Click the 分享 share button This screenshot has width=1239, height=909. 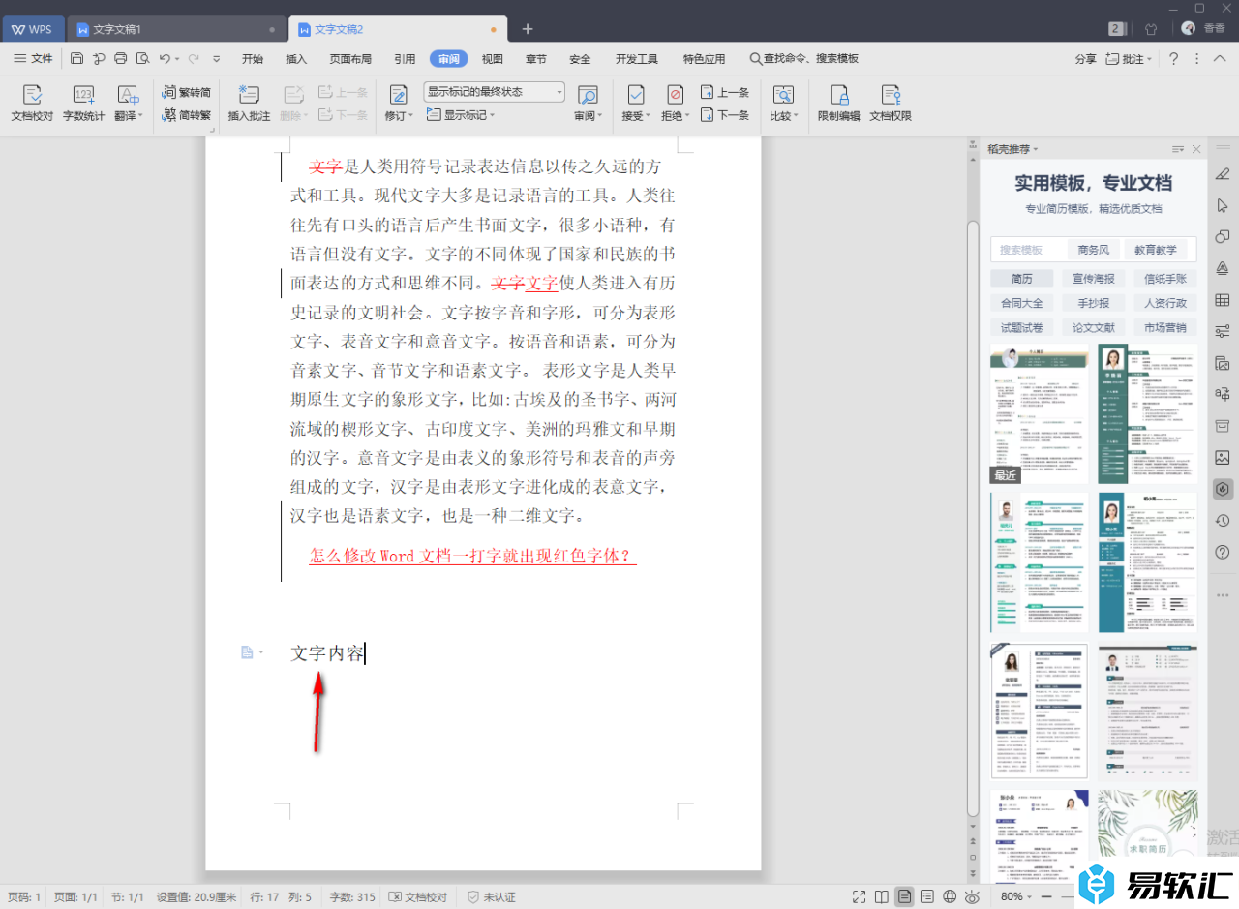1085,59
